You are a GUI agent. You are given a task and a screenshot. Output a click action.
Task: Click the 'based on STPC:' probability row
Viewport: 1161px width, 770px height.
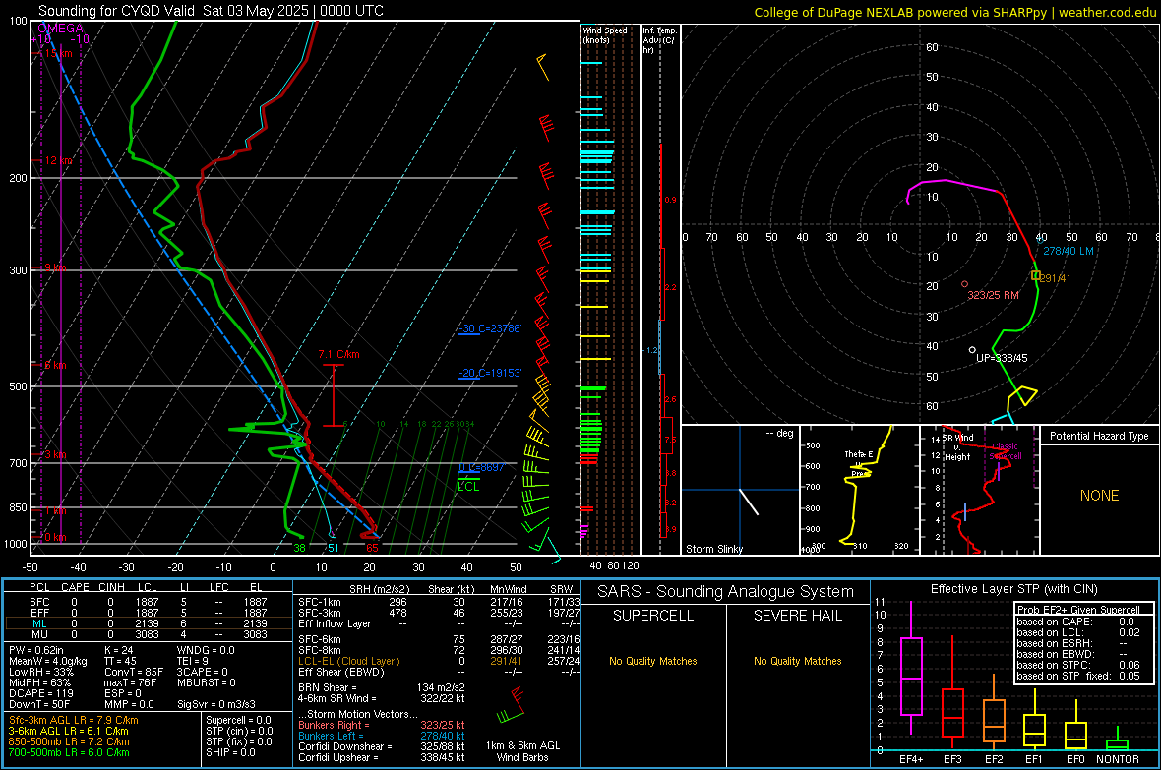pos(1078,665)
